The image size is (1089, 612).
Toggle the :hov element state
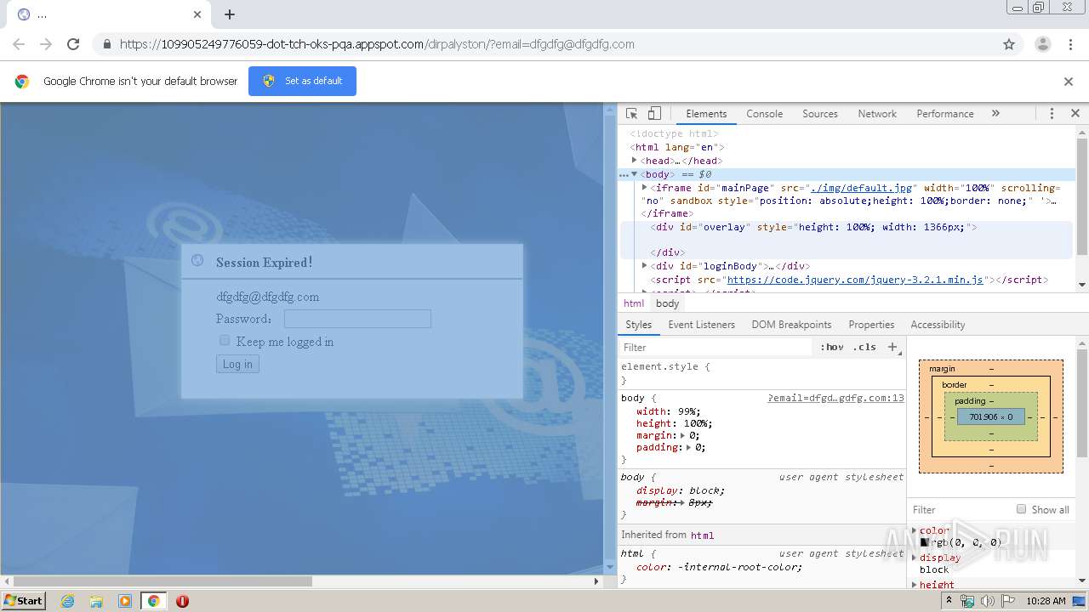coord(831,347)
